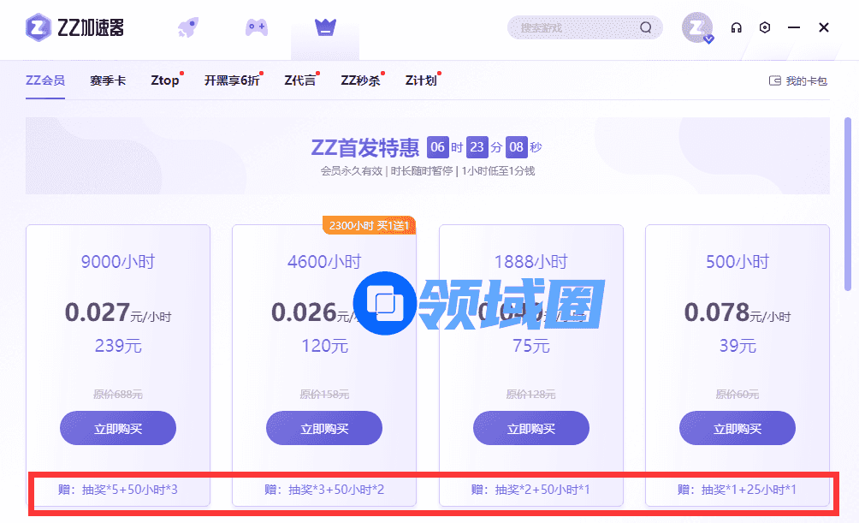Screen dimensions: 859x523
Task: Go to the ZZ秒杀 tab
Action: point(359,80)
